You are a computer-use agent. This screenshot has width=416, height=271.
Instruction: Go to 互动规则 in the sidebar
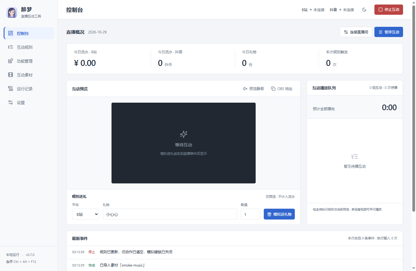tap(29, 47)
